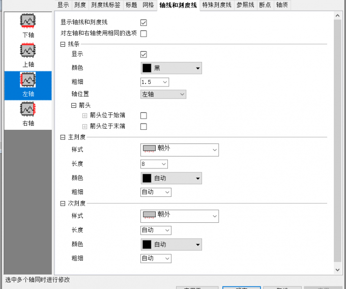Image resolution: width=346 pixels, height=289 pixels.
Task: Open the line 颜色 black color picker
Action: 171,68
